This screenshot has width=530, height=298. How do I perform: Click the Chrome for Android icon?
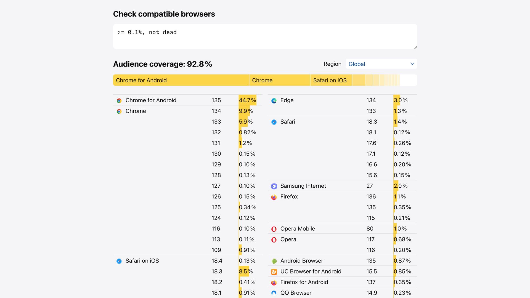pos(119,101)
